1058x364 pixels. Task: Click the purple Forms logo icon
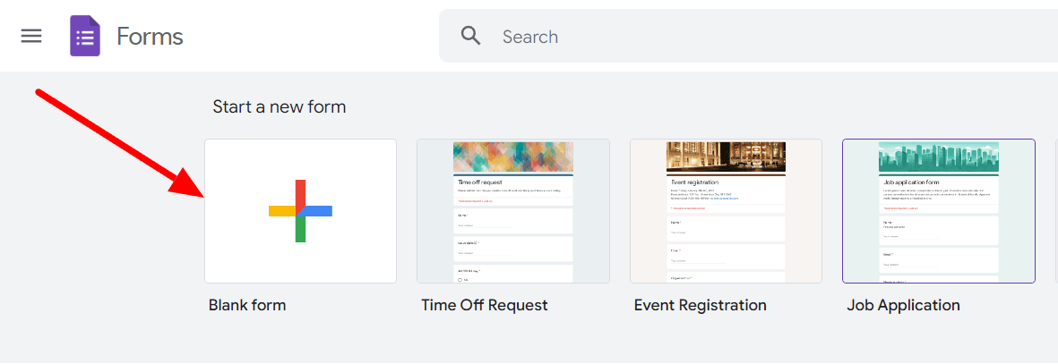pyautogui.click(x=85, y=36)
